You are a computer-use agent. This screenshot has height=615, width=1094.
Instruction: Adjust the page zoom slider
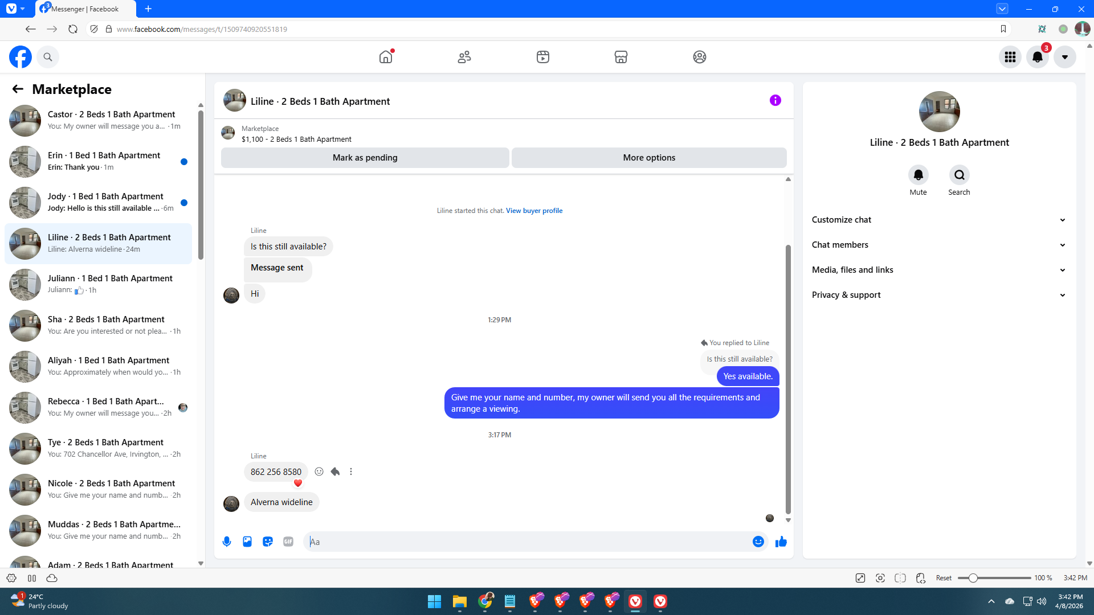[x=973, y=578]
